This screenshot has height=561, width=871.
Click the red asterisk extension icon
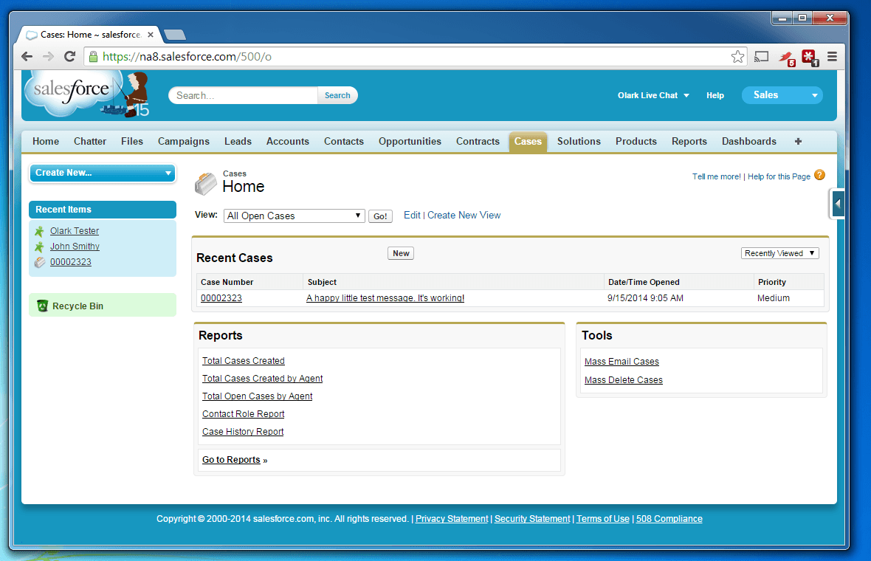[809, 57]
